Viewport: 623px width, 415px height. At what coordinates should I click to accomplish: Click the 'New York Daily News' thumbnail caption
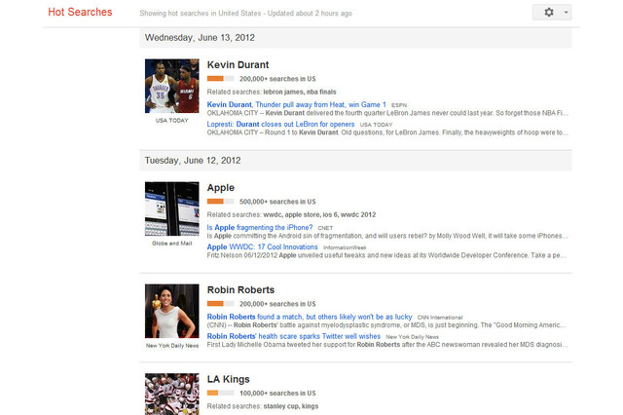point(172,346)
